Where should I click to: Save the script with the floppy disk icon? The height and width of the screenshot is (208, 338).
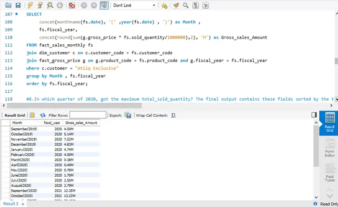(18, 5)
